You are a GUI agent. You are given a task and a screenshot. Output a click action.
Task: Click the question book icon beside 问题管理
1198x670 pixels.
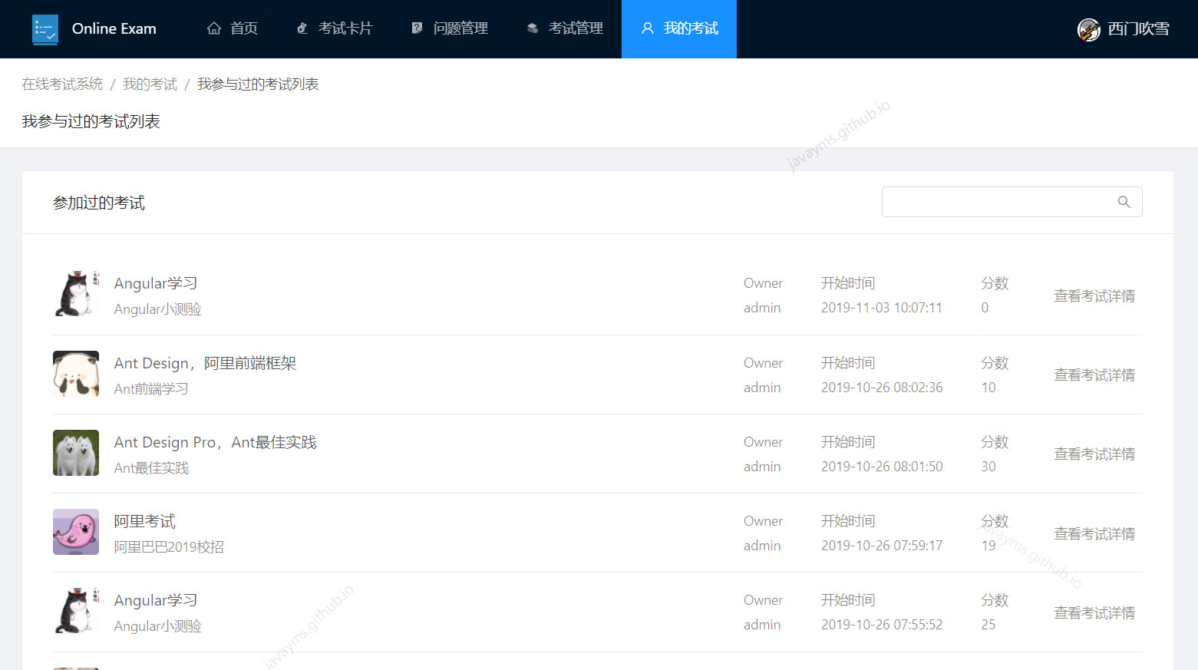417,28
